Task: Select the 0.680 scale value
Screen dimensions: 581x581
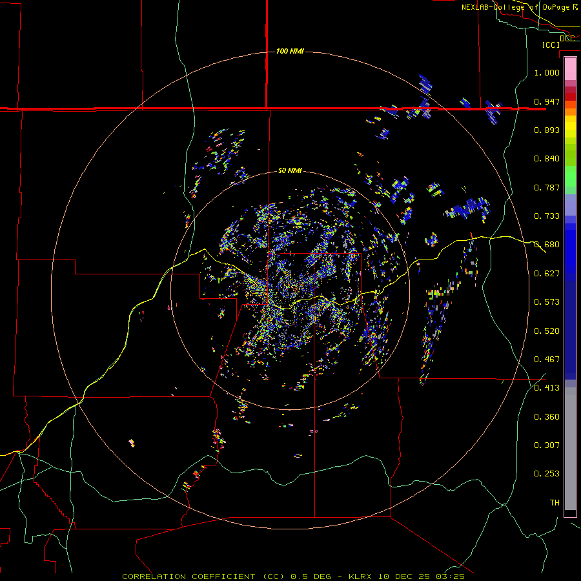Action: [547, 245]
